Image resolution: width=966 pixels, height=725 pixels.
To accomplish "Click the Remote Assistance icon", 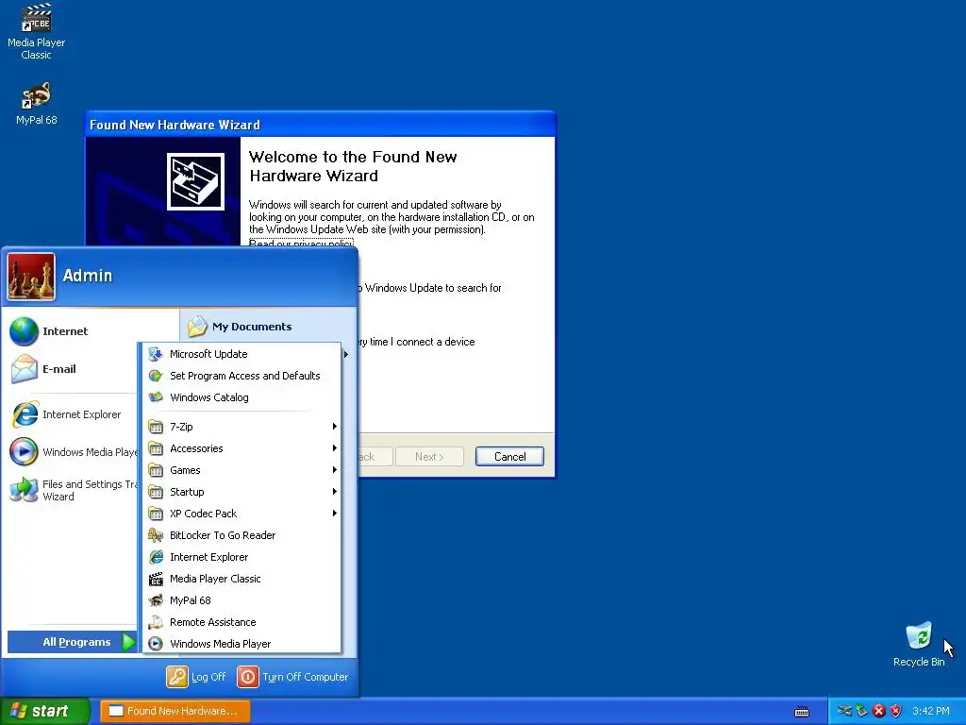I will [156, 622].
